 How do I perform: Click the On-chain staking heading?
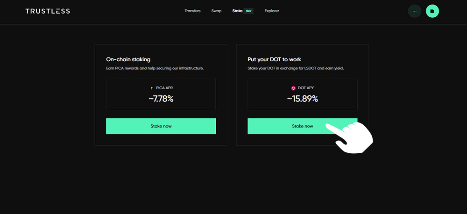128,59
